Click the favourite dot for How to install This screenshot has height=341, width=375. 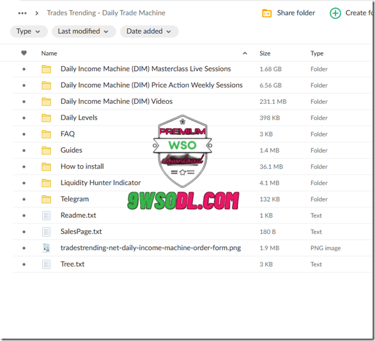pyautogui.click(x=24, y=166)
